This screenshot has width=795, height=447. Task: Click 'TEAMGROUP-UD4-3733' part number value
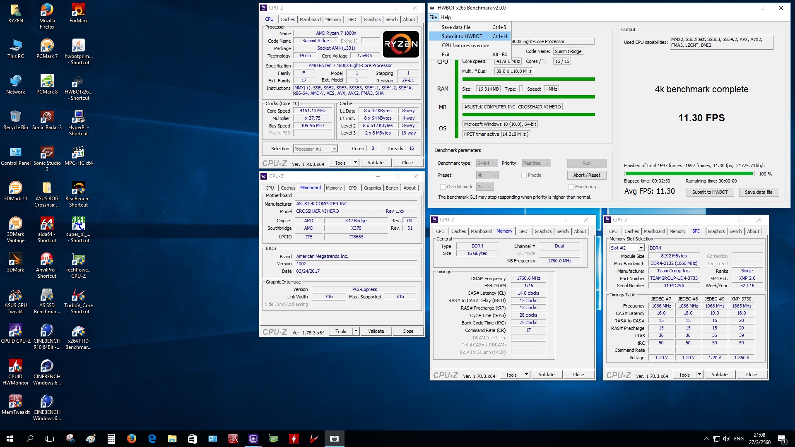pos(674,279)
